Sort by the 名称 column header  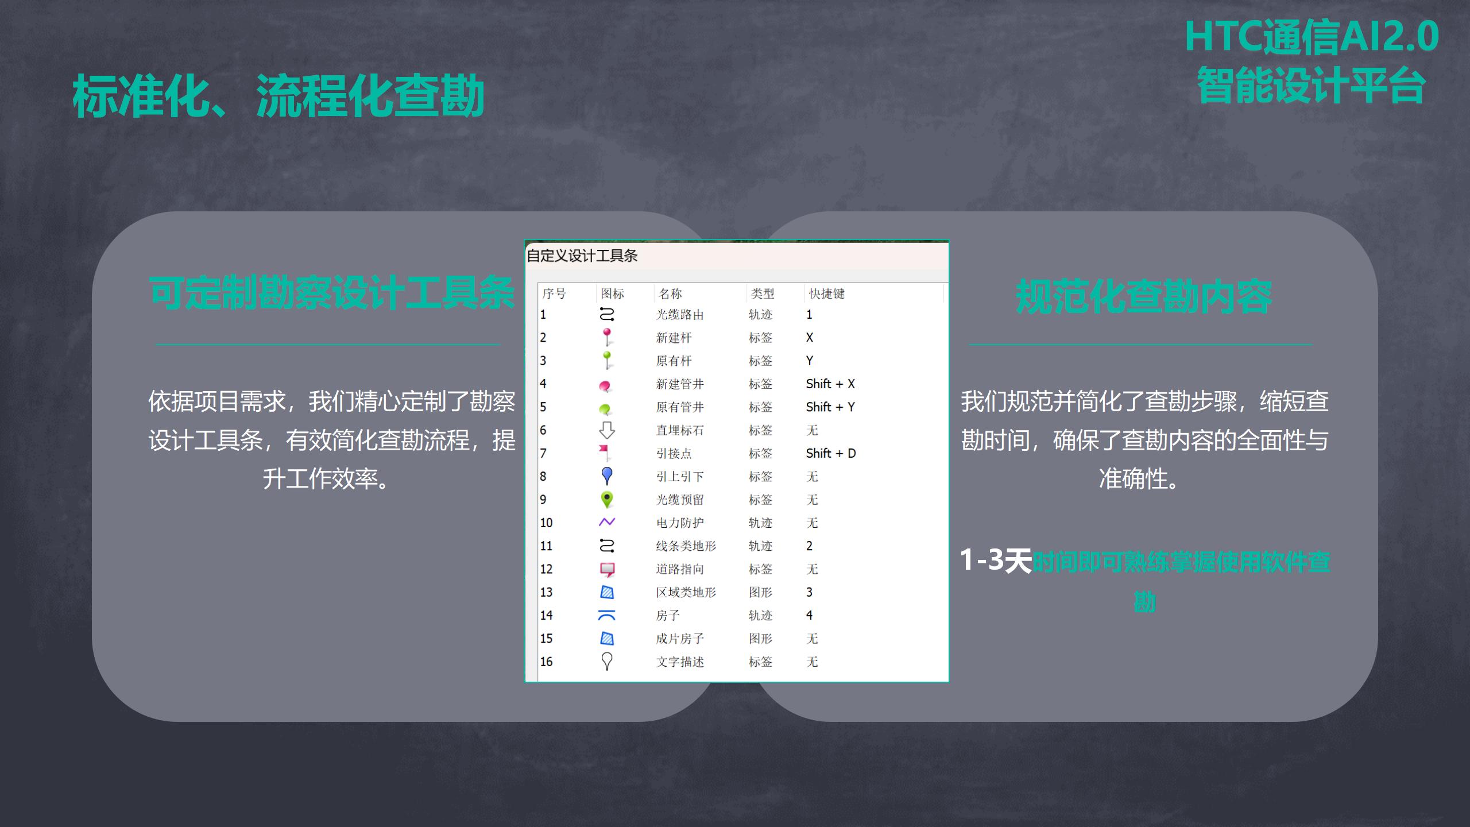(671, 294)
